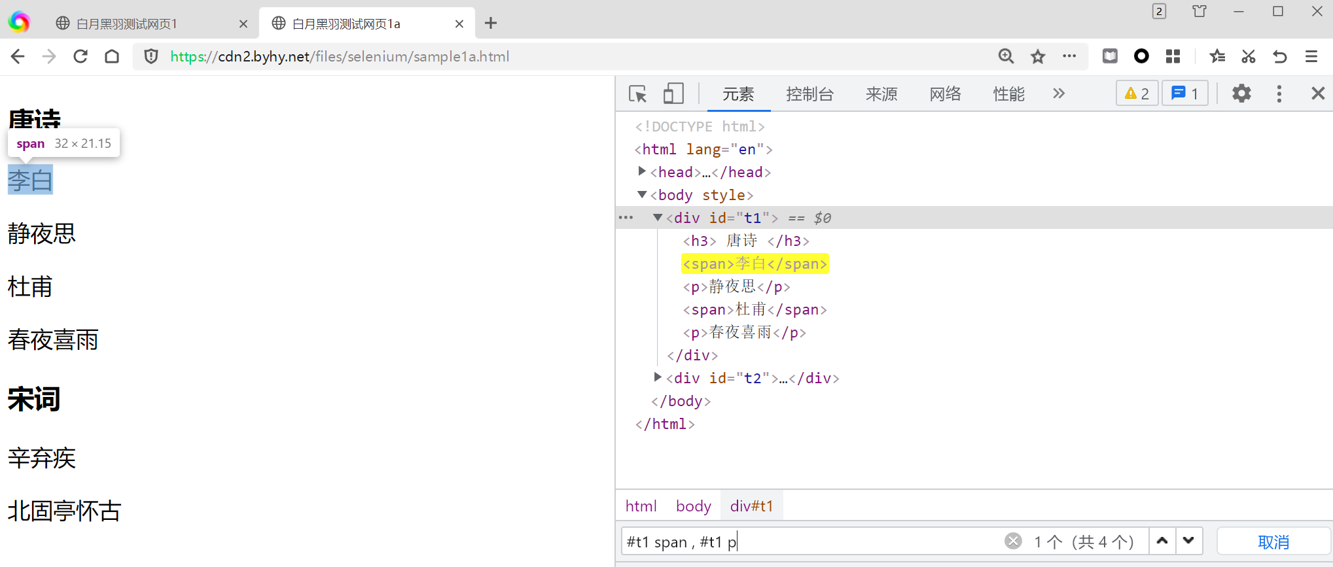Select the p 静夜思 node
This screenshot has width=1333, height=567.
tap(737, 286)
